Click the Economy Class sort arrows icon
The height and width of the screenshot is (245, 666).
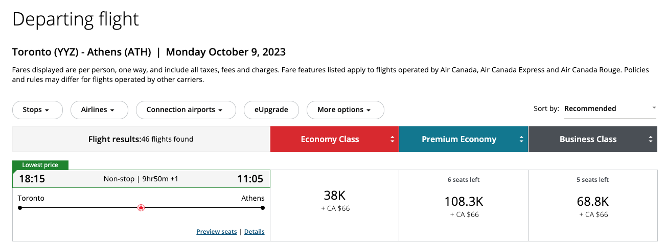pos(392,140)
